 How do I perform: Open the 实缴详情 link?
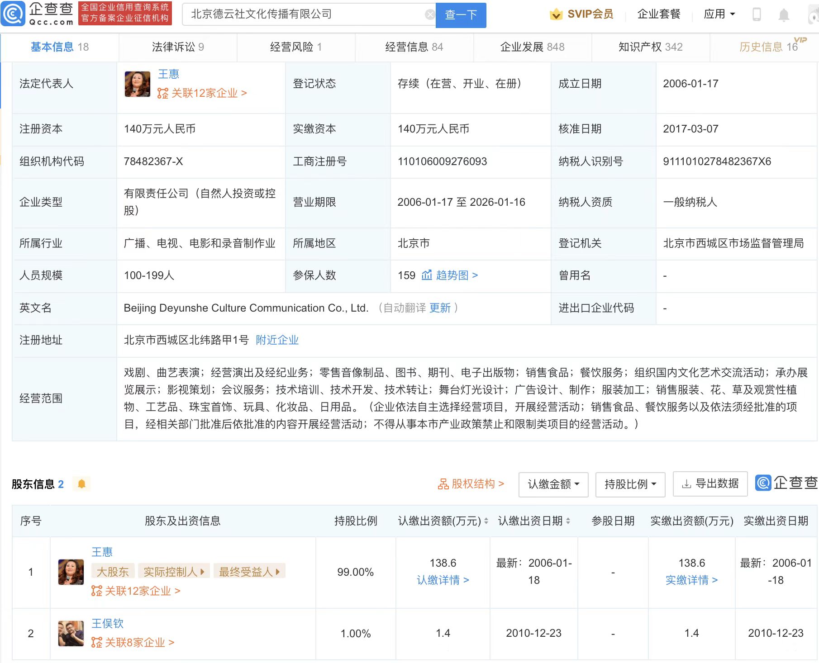tap(691, 580)
